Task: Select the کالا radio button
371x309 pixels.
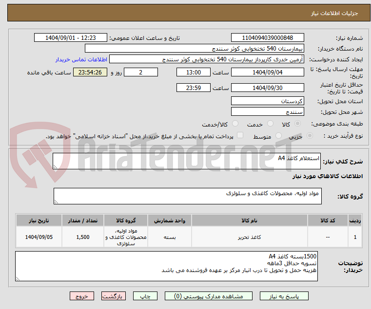Action: pyautogui.click(x=298, y=124)
